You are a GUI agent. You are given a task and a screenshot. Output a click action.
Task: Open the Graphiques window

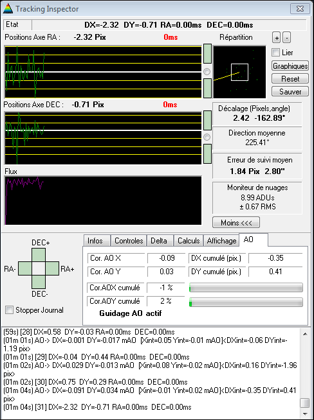click(290, 66)
